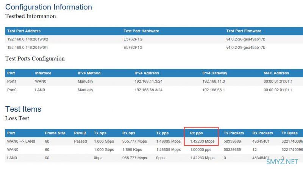This screenshot has height=169, width=303.
Task: Click the Rx Packets column header
Action: pos(262,133)
